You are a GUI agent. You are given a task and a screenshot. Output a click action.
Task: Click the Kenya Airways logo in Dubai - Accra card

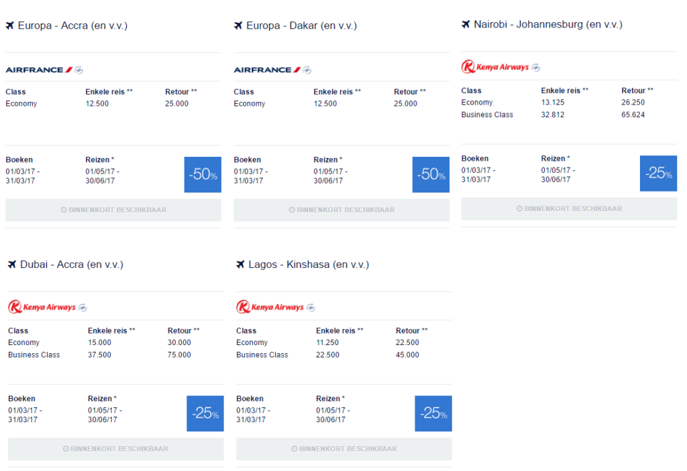click(x=42, y=307)
